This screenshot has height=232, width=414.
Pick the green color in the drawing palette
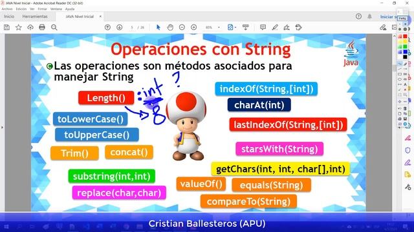tap(405, 46)
